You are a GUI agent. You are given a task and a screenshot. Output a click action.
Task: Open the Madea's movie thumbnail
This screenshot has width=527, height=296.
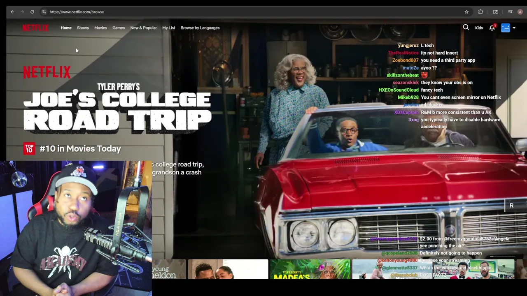(310, 269)
